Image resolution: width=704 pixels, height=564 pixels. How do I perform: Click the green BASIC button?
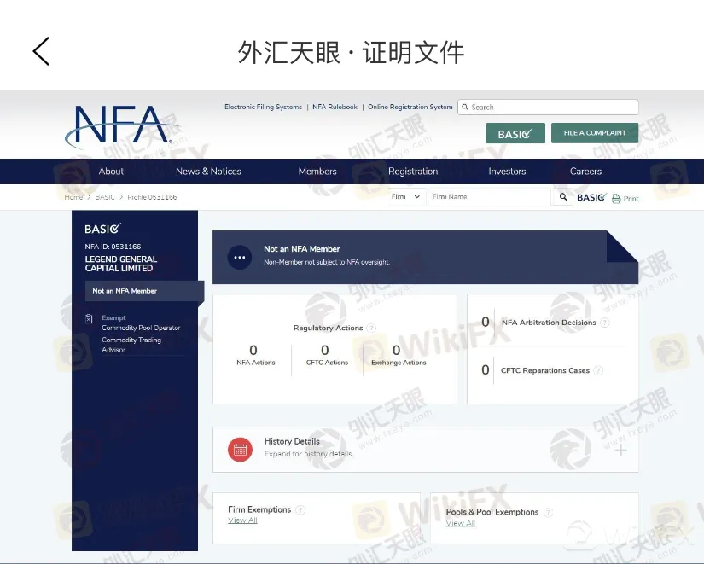pos(515,133)
